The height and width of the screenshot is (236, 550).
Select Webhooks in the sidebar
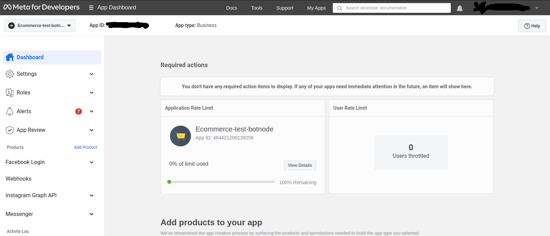(18, 179)
